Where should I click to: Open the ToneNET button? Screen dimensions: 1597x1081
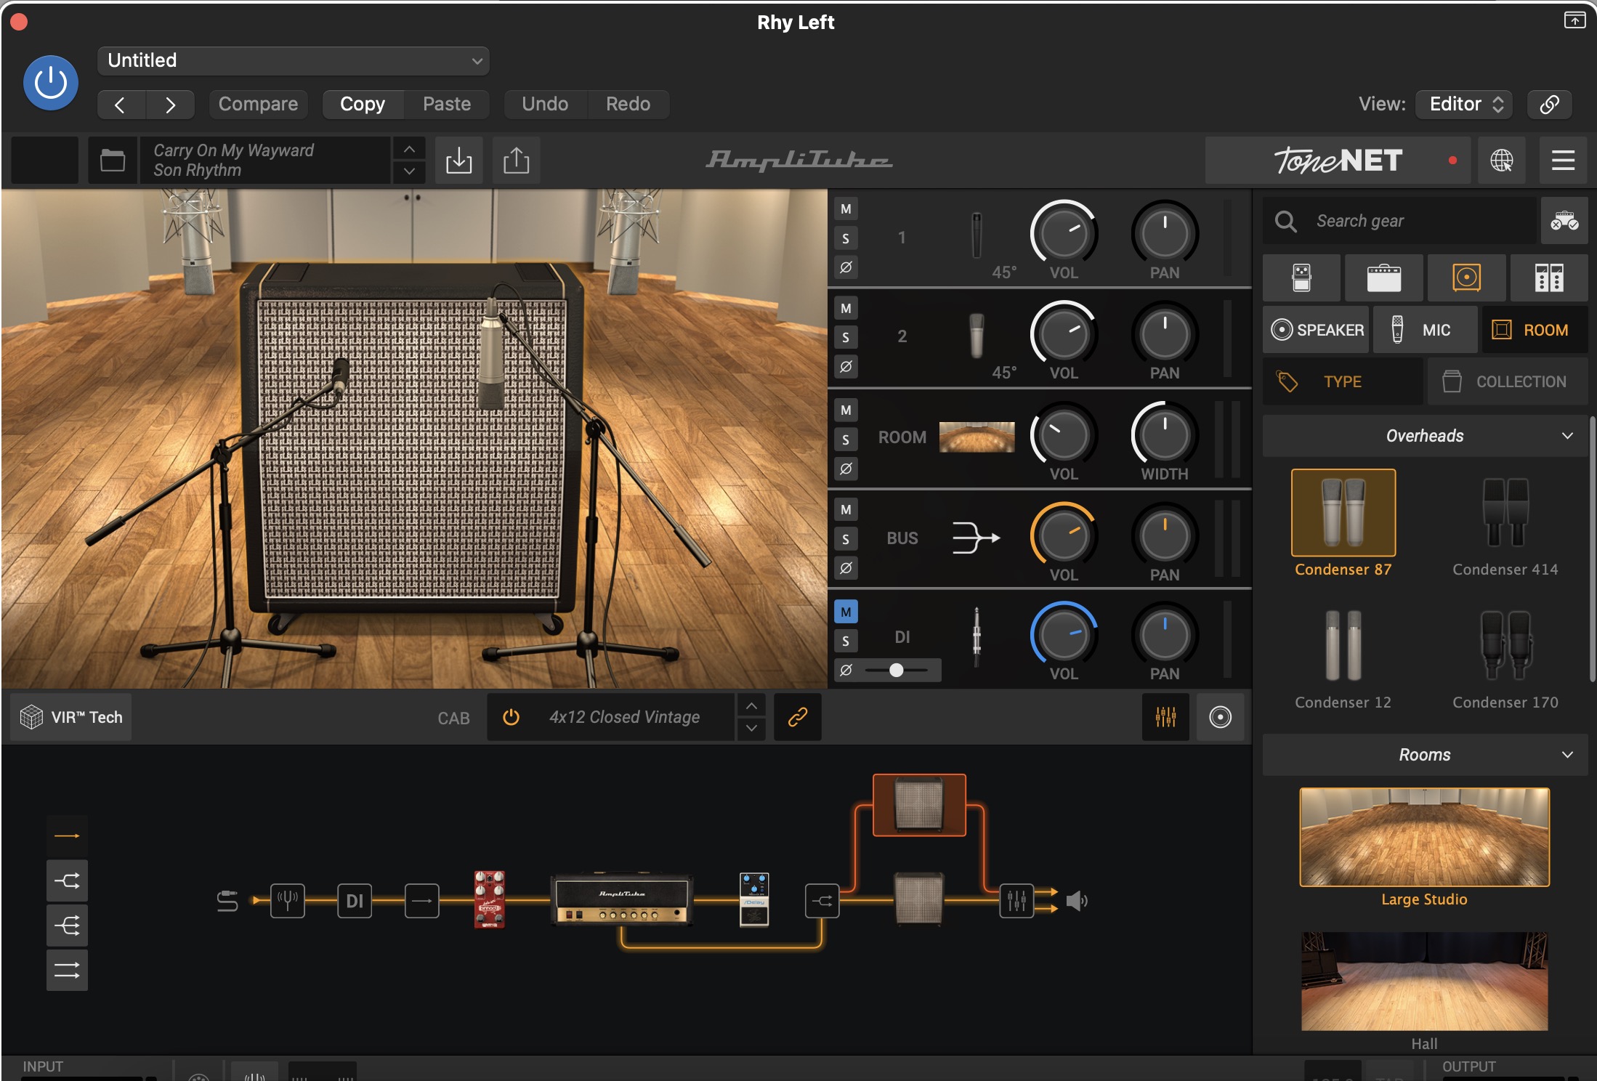pos(1338,161)
